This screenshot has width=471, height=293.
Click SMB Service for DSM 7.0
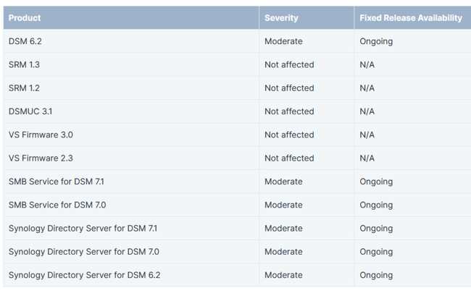coord(57,205)
